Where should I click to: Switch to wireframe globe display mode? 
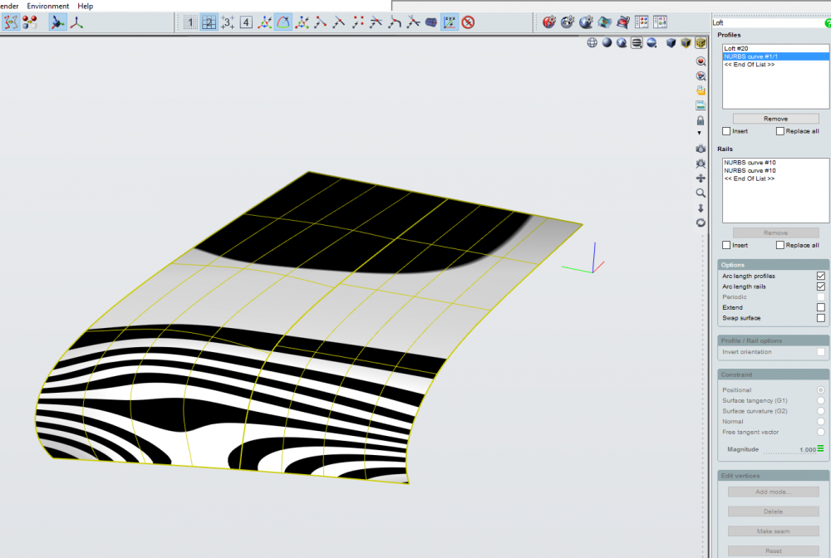[592, 43]
